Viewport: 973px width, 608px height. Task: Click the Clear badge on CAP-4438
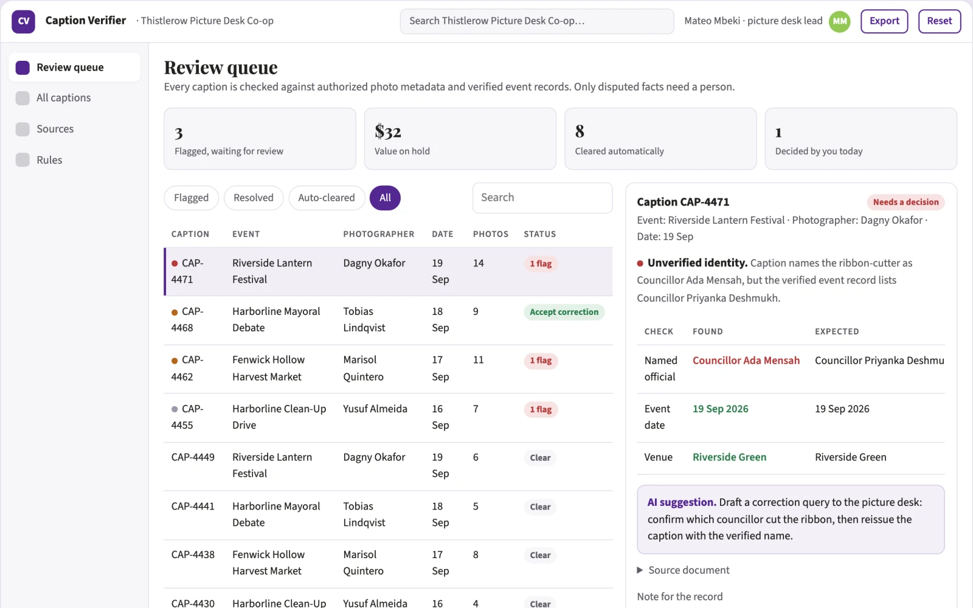pyautogui.click(x=540, y=555)
